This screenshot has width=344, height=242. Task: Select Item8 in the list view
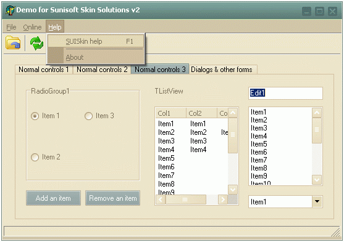pyautogui.click(x=166, y=184)
